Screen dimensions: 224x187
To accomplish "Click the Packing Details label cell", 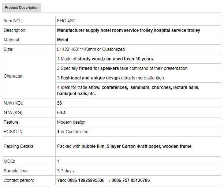I will (x=19, y=146).
